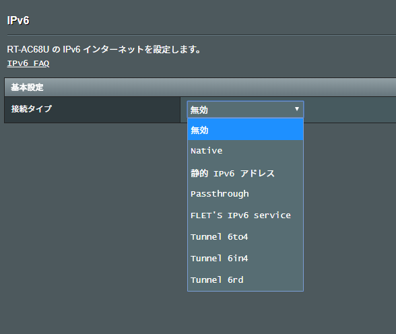Click the RT-AC68U IPv6 description text
Screen dimensions: 396x334
(x=104, y=49)
